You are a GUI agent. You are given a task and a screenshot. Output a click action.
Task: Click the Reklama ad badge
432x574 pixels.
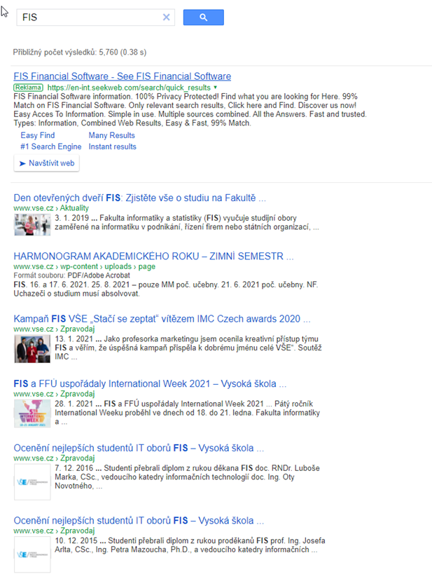[x=28, y=88]
